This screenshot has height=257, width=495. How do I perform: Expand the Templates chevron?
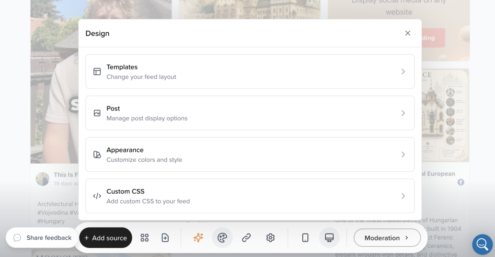click(403, 72)
